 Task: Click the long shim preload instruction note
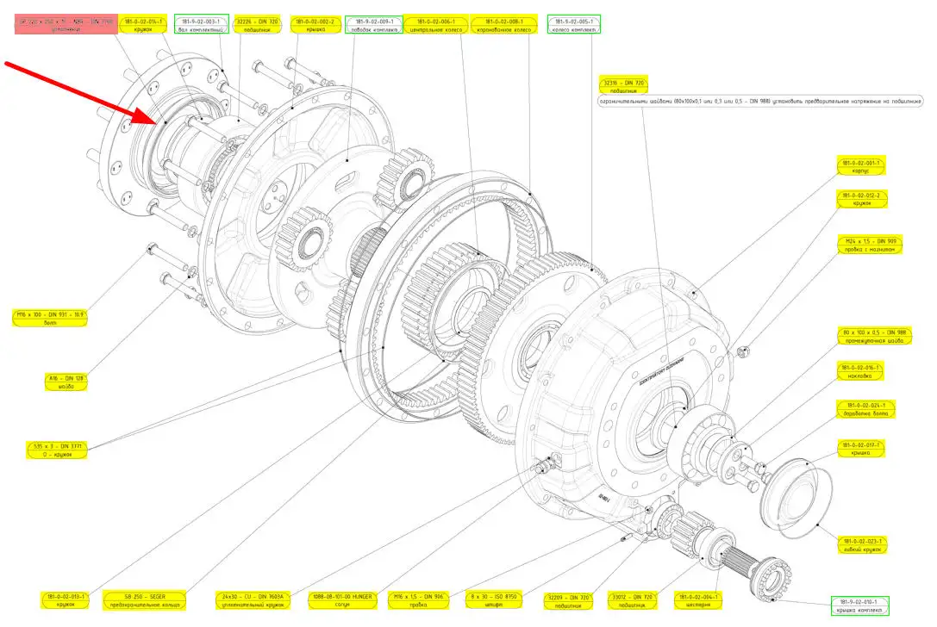(760, 102)
